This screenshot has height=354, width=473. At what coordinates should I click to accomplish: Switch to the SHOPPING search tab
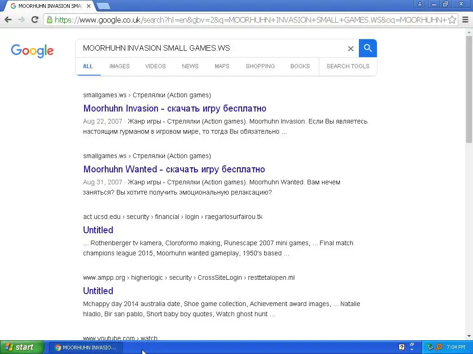click(x=260, y=66)
